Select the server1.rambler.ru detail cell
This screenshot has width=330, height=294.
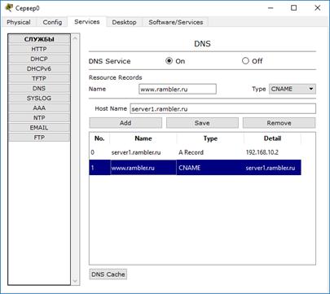272,168
